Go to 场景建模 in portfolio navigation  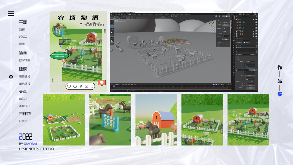25,77
